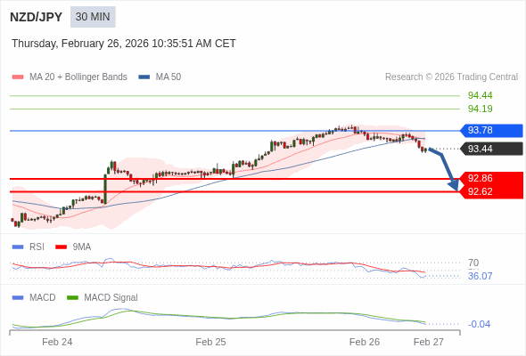This screenshot has height=356, width=526.
Task: Click the MA 50 legend label
Action: [x=168, y=77]
